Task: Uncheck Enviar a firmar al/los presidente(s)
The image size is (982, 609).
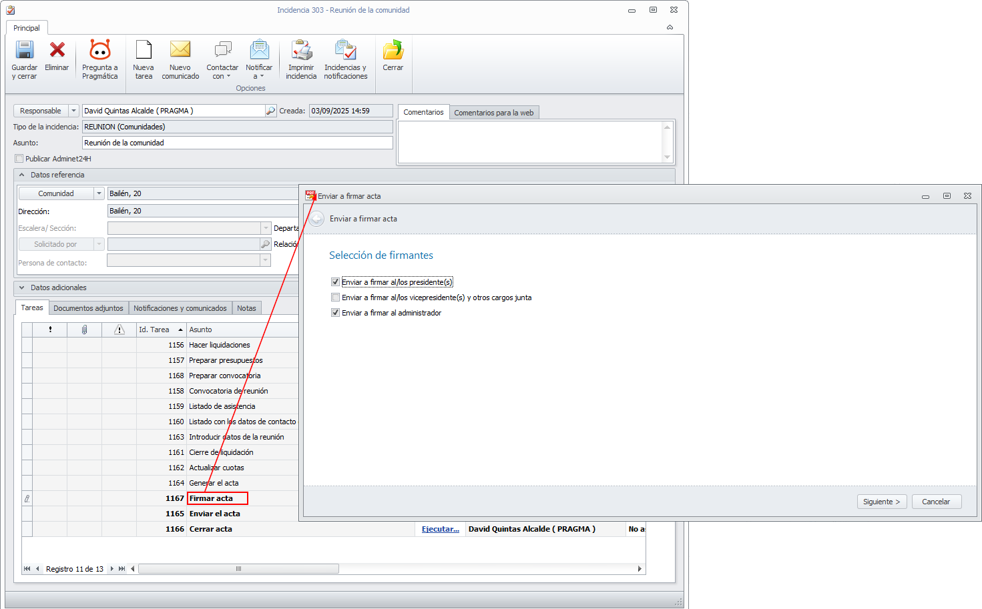Action: coord(335,282)
